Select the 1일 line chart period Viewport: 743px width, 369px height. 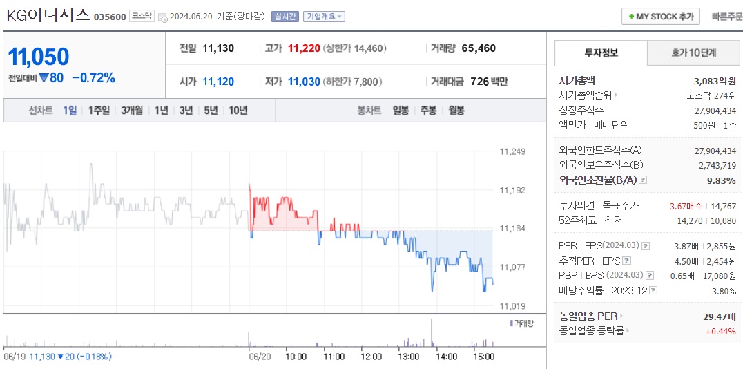[70, 111]
